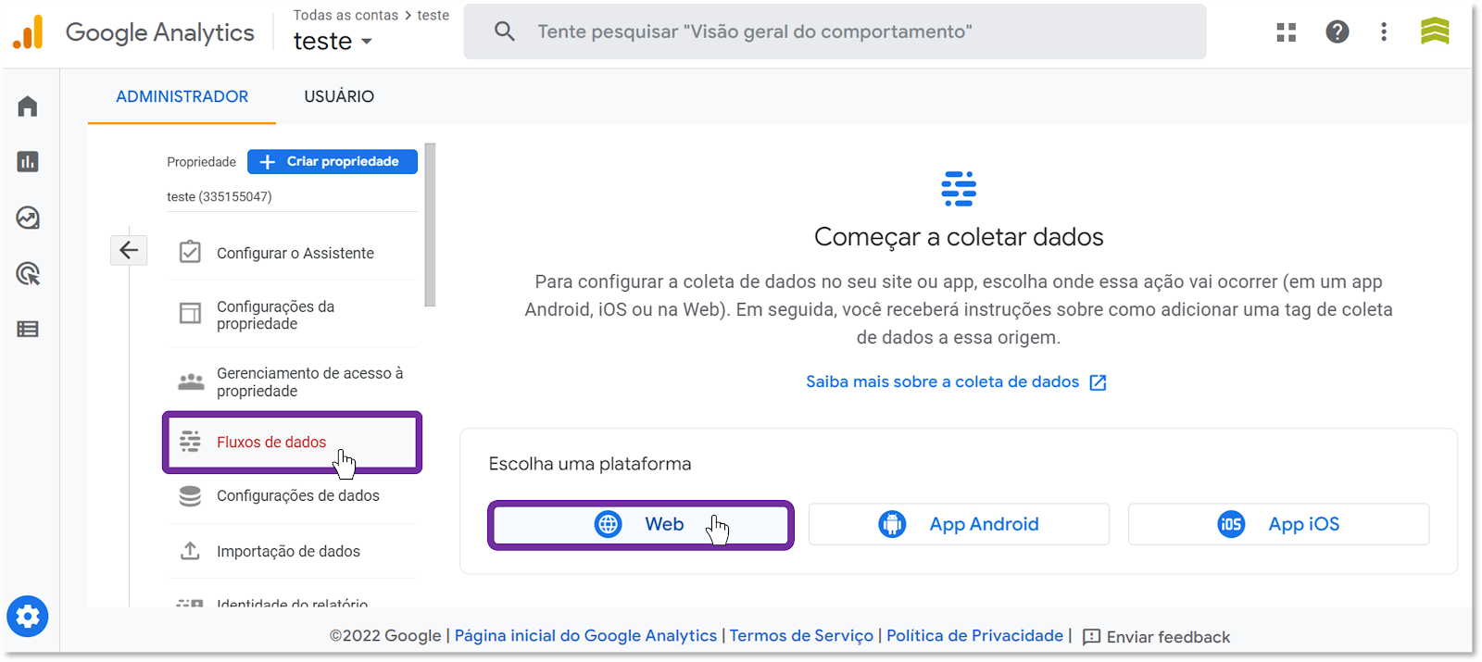Open the Home icon in left sidebar
Screen dimensions: 1482x662
(x=28, y=106)
